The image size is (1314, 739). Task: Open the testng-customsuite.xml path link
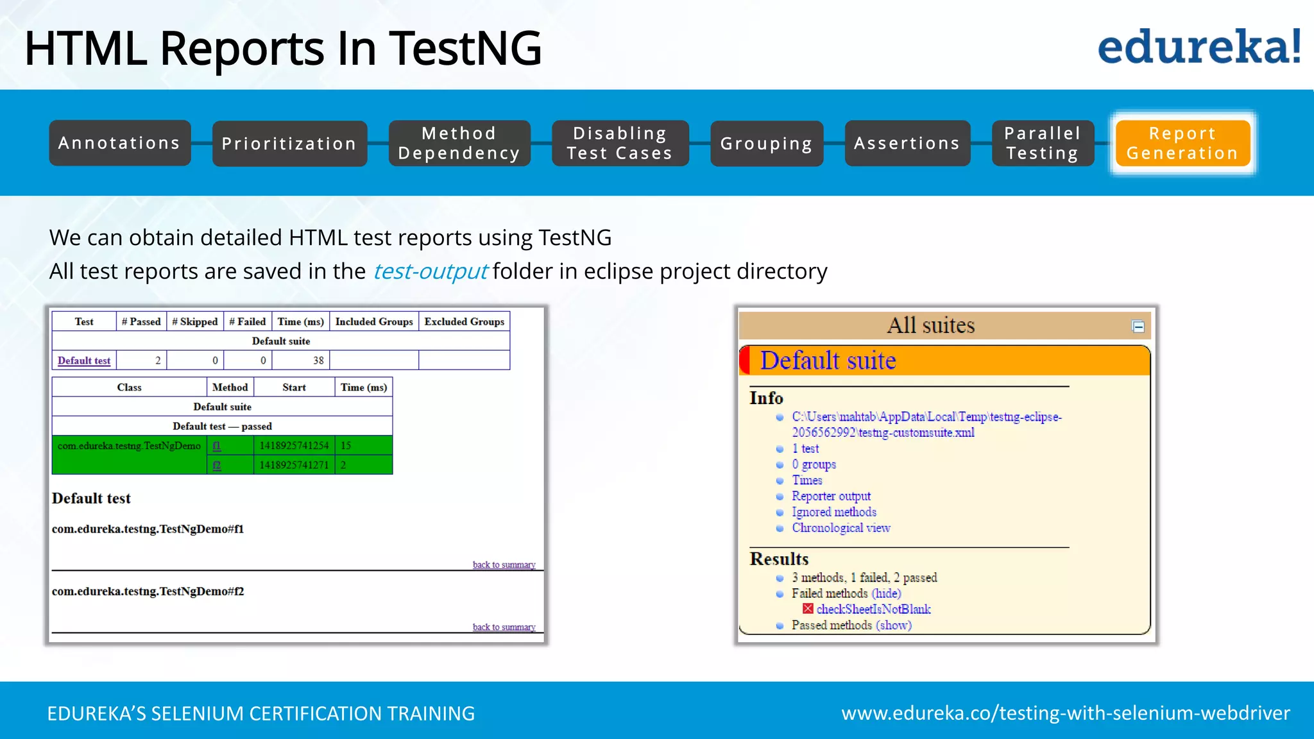tap(926, 425)
